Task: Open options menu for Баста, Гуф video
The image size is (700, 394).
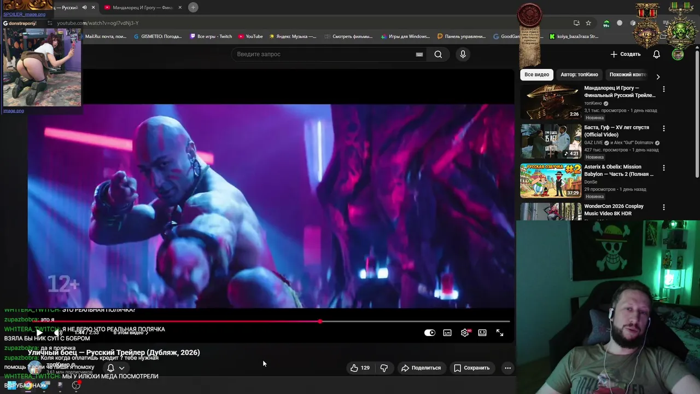Action: tap(664, 128)
